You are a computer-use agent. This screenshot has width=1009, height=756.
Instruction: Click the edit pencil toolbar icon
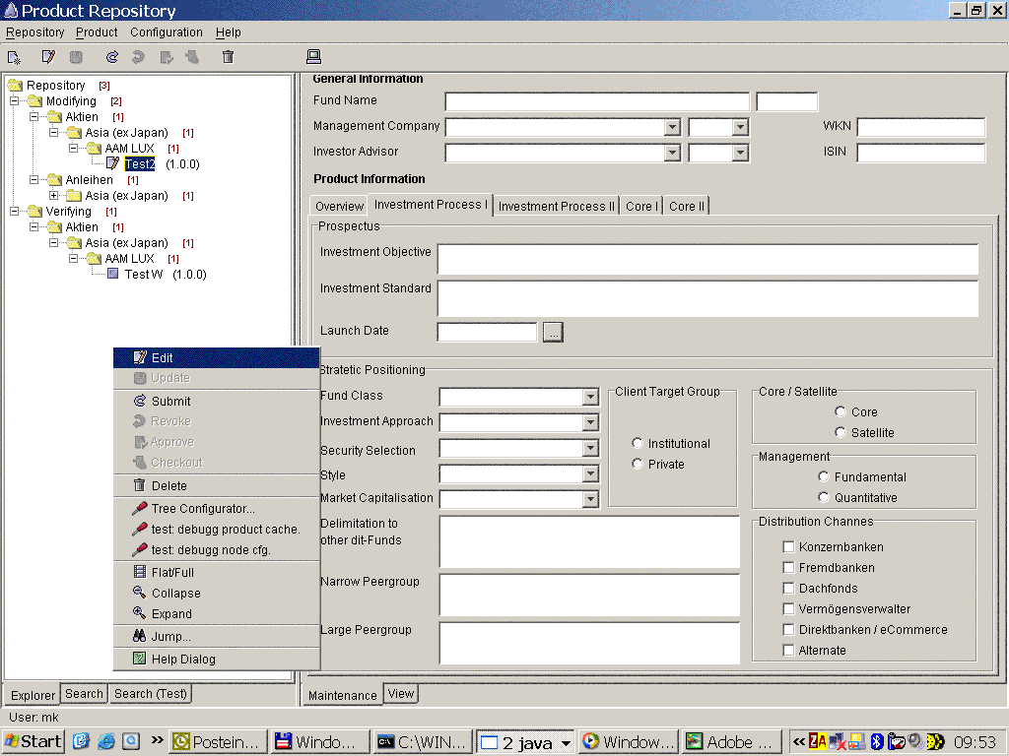(47, 57)
